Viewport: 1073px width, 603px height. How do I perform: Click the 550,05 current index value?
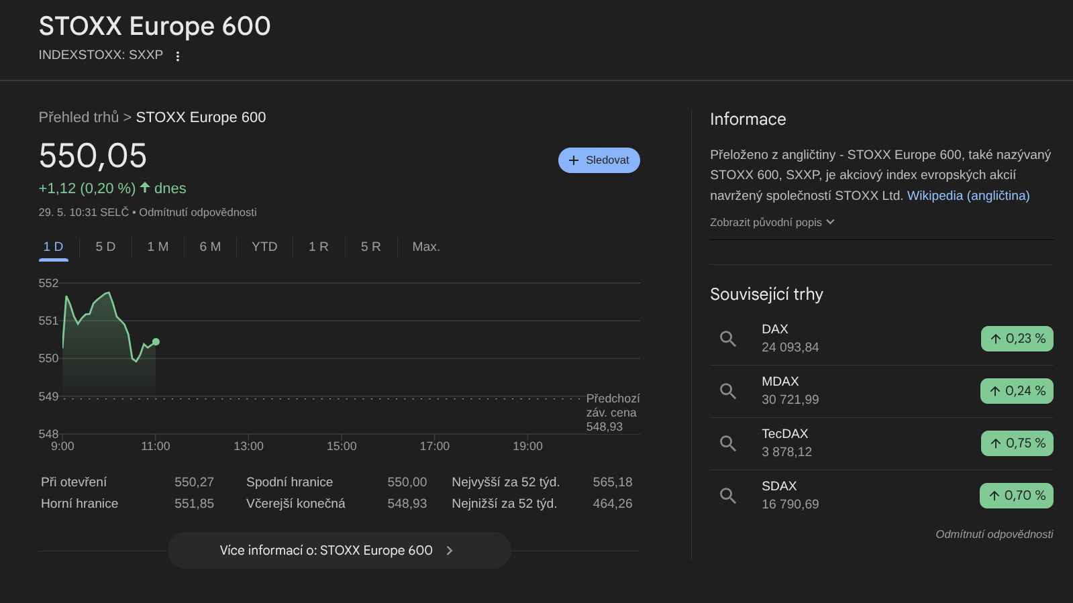(93, 156)
